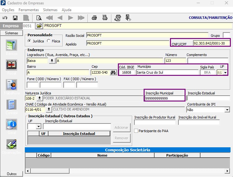
Task: Open Contribuinte de IPI dropdown
Action: click(227, 110)
